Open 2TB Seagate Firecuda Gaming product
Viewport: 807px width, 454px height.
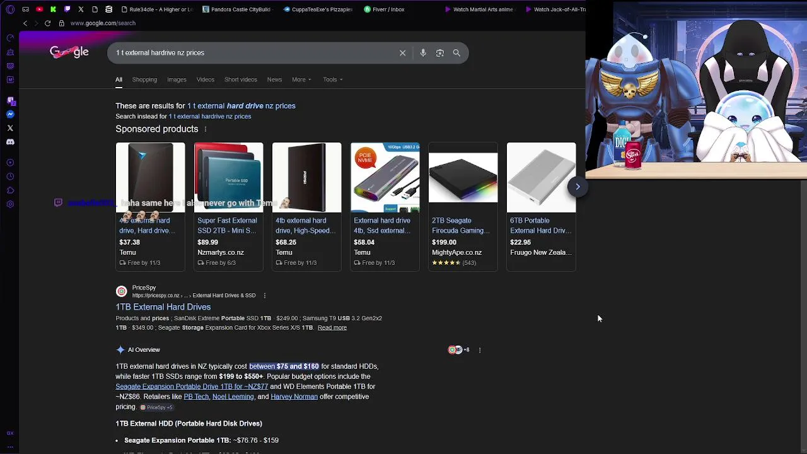(463, 207)
